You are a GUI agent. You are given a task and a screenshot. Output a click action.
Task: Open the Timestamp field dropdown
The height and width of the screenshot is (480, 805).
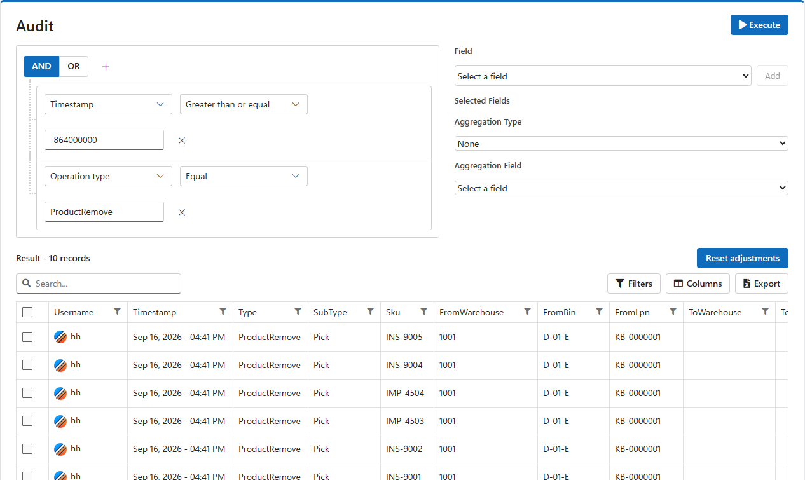[108, 104]
